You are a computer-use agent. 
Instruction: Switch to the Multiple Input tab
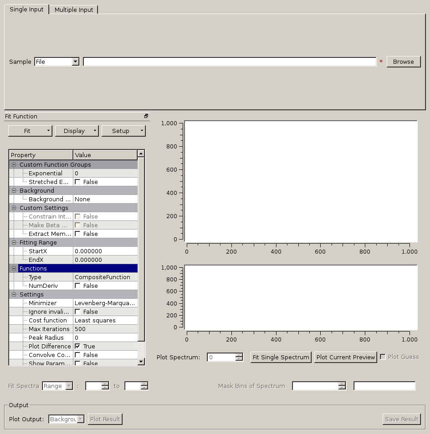click(73, 10)
